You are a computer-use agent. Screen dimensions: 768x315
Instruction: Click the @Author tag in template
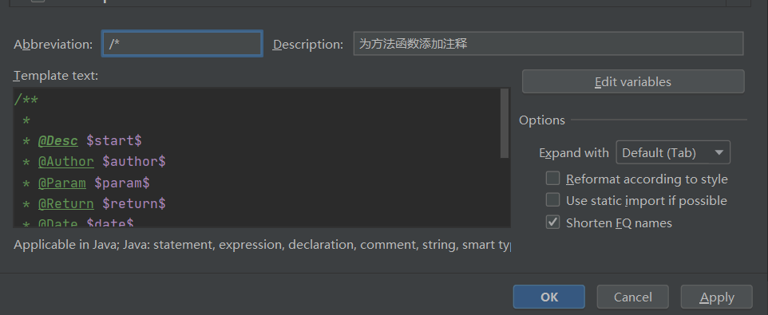click(65, 161)
